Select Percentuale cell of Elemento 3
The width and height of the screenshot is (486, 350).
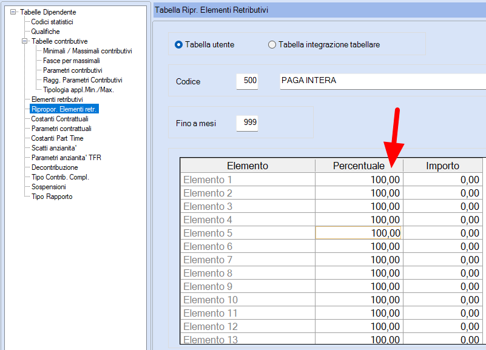(x=359, y=206)
